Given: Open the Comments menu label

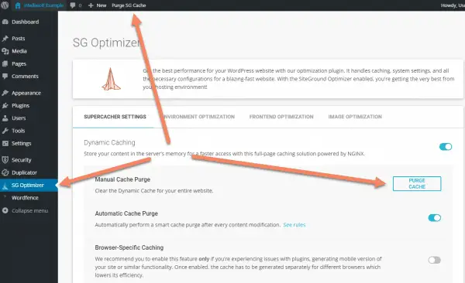Looking at the screenshot, I should click(x=25, y=76).
